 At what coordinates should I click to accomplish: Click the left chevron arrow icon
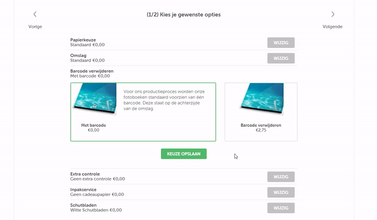(x=35, y=15)
